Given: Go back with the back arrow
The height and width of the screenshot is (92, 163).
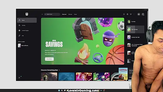Looking at the screenshot, I should pos(42,14).
